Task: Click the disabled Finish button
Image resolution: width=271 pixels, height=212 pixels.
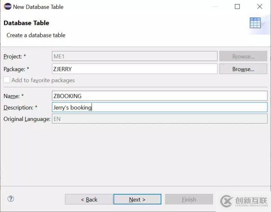Action: click(189, 199)
